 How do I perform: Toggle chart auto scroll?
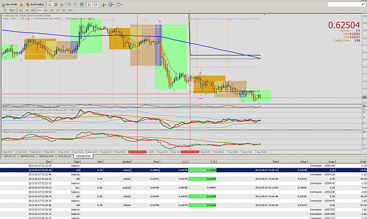tap(89, 4)
